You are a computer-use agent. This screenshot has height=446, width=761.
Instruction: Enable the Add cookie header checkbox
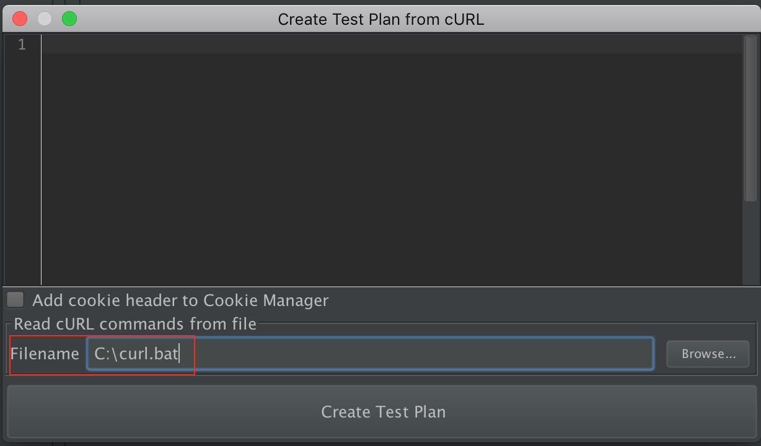pos(15,300)
